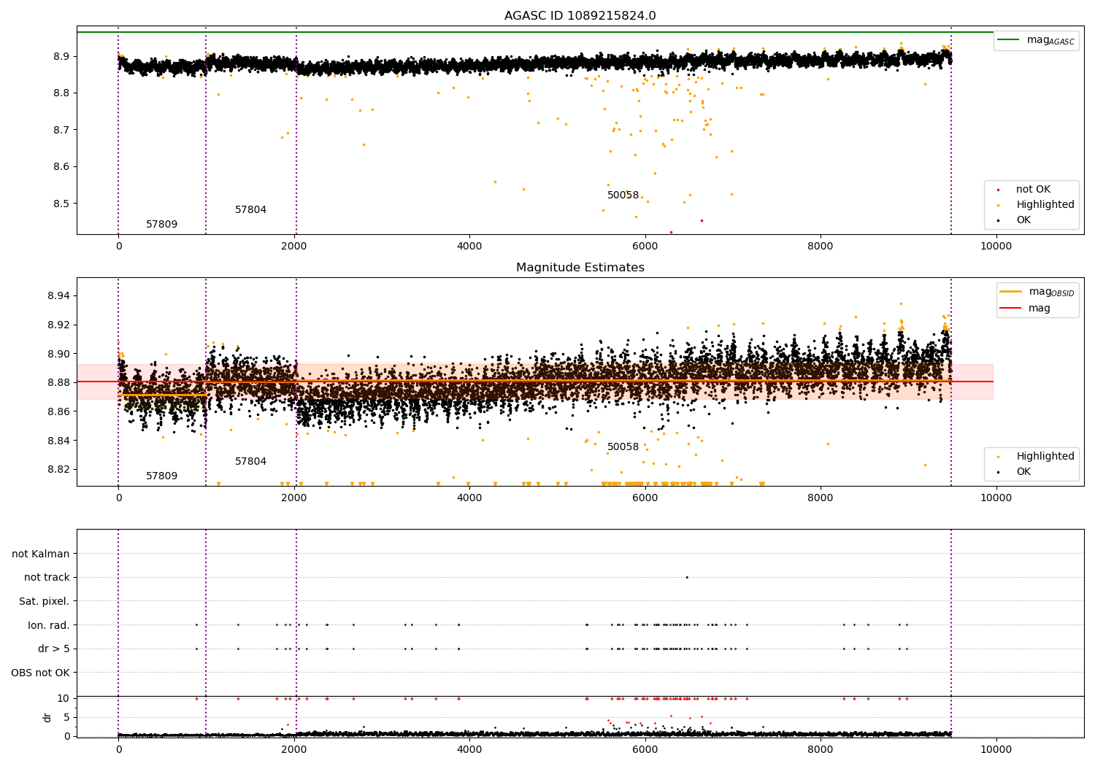Click the mag OBSID legend label
Image resolution: width=1095 pixels, height=766 pixels.
[x=1051, y=292]
